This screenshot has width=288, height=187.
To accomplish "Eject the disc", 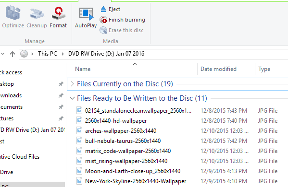I will pyautogui.click(x=110, y=9).
